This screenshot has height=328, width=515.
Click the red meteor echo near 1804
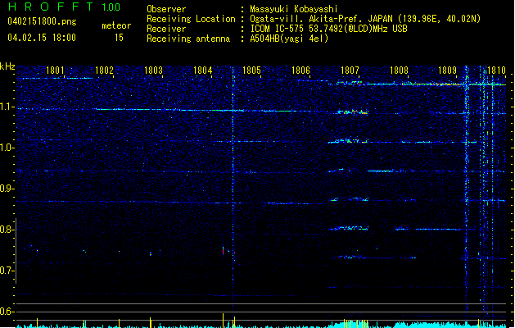tap(223, 251)
